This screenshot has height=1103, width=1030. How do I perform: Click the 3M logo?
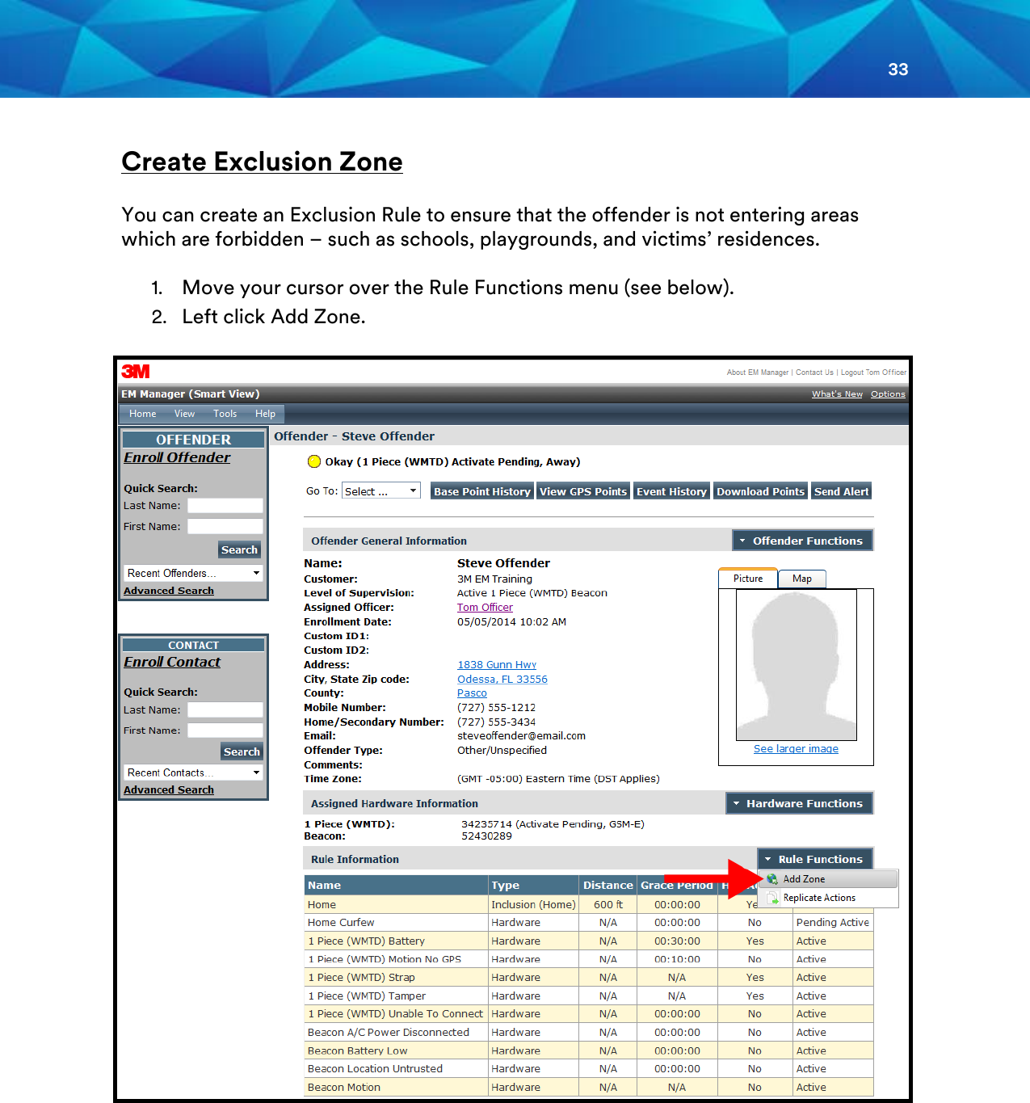click(x=136, y=371)
